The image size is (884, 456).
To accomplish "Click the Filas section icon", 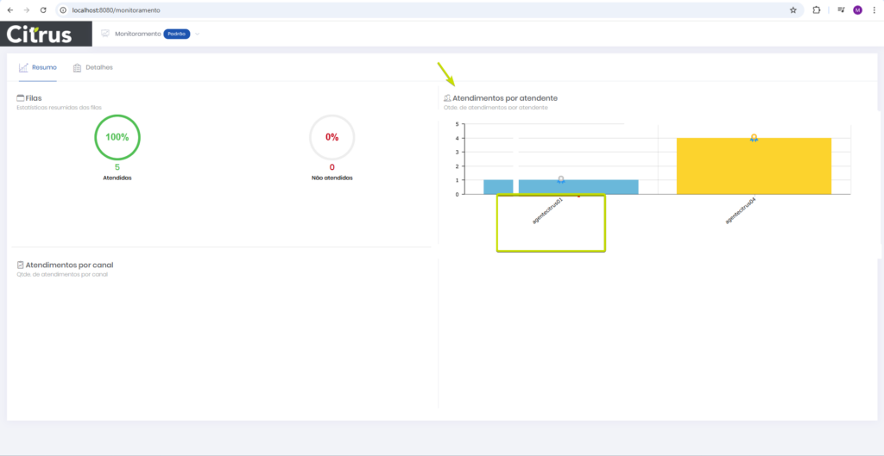I will [21, 98].
